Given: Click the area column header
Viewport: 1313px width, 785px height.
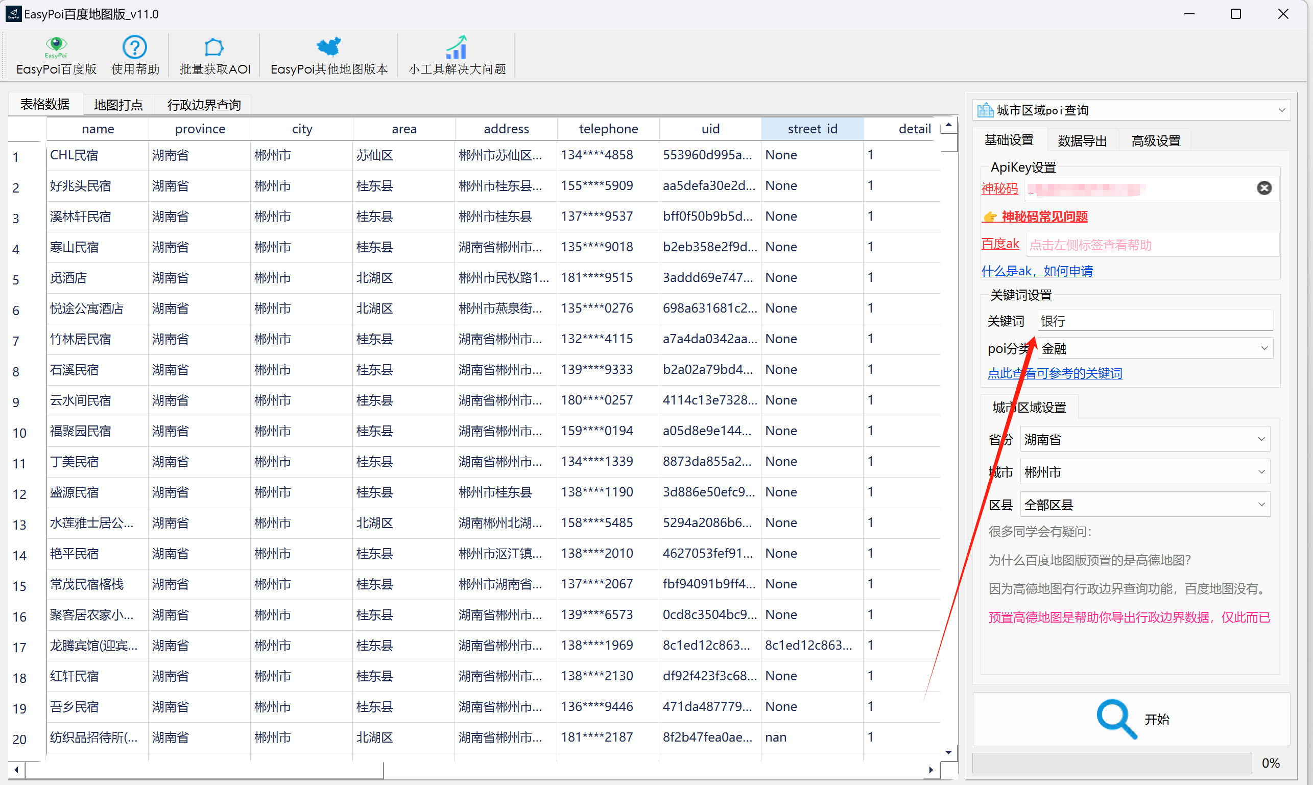Looking at the screenshot, I should [x=404, y=129].
